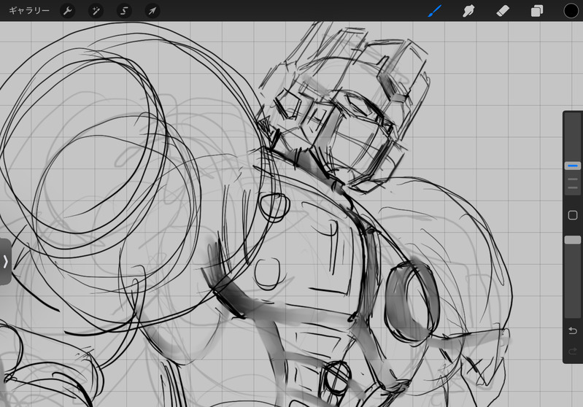Image resolution: width=583 pixels, height=407 pixels.
Task: Expand the left edge panel chevron tab
Action: [x=5, y=262]
